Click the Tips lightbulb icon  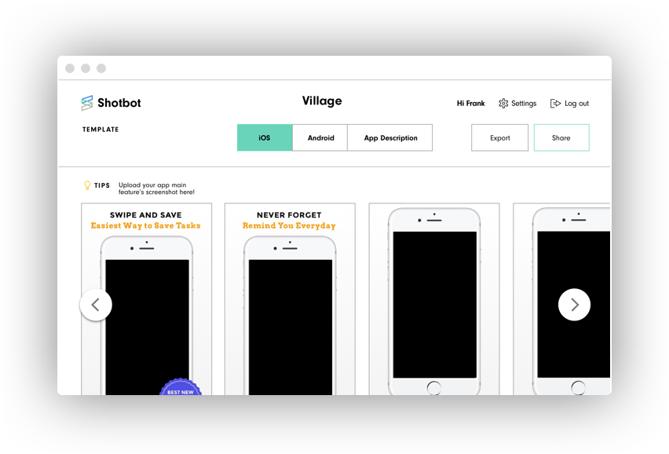coord(87,185)
